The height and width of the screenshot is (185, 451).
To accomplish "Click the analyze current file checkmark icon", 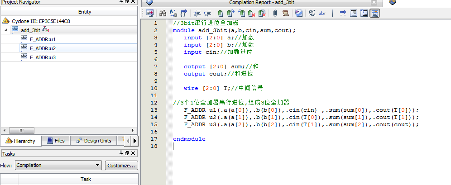I will [x=299, y=13].
